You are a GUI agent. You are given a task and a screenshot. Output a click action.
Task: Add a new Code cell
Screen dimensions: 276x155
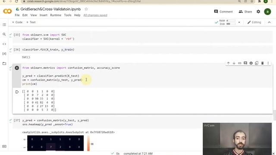coord(17,22)
